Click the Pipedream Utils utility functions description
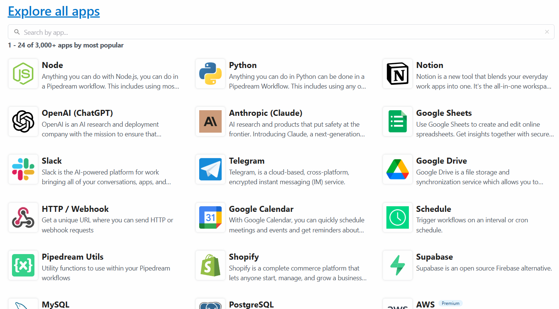 tap(106, 273)
